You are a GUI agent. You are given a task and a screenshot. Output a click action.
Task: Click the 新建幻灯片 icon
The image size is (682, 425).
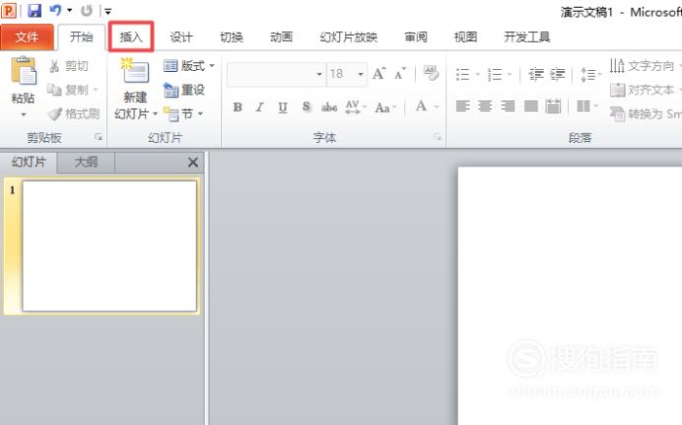pos(135,71)
